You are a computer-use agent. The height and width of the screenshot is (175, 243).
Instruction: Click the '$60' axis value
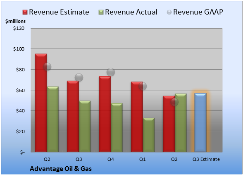pyautogui.click(x=20, y=90)
